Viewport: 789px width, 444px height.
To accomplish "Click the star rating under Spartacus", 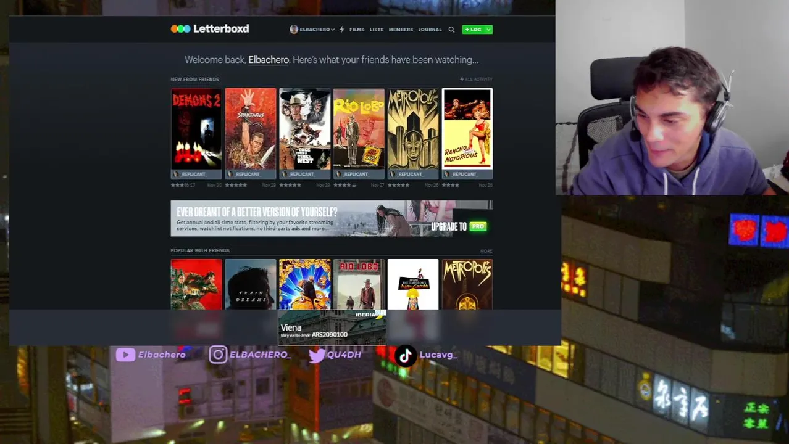I will [236, 185].
